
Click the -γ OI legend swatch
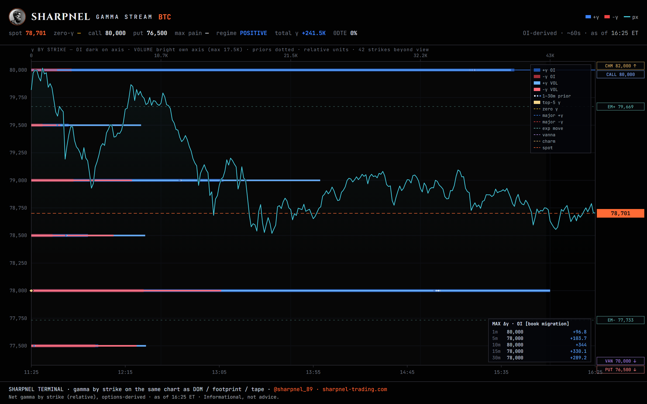537,76
